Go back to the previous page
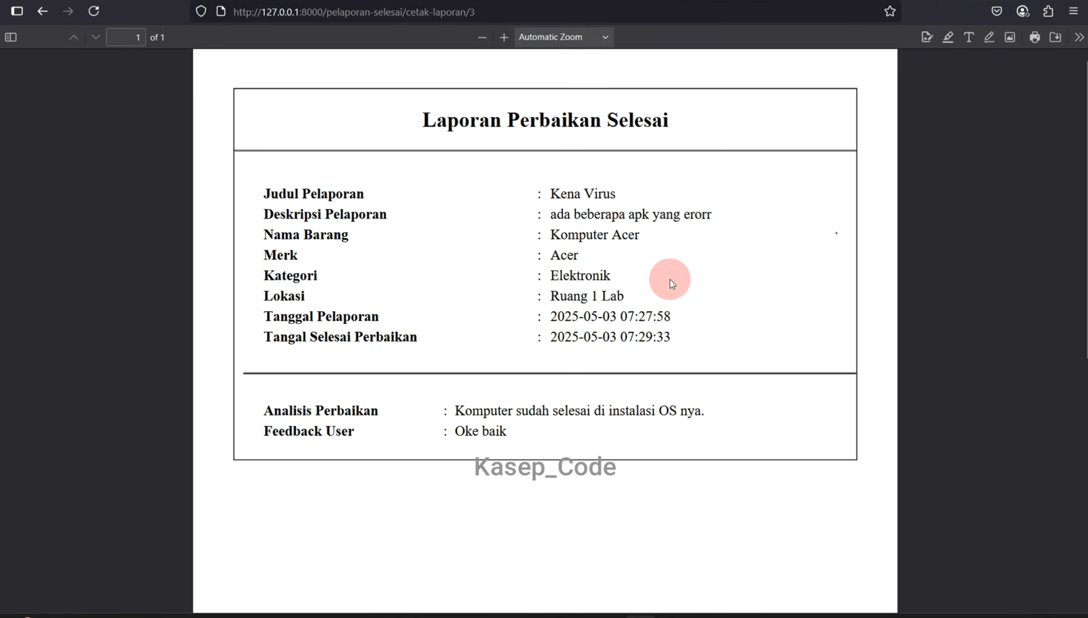Screen dimensions: 1088x618 [43, 11]
